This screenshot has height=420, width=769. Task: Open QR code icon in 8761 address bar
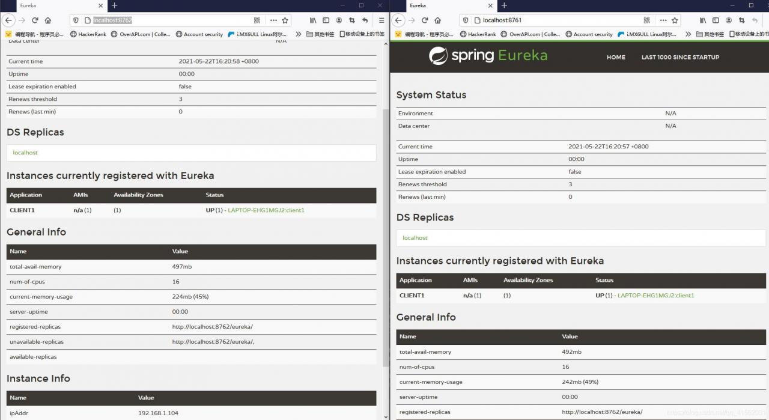pos(647,20)
